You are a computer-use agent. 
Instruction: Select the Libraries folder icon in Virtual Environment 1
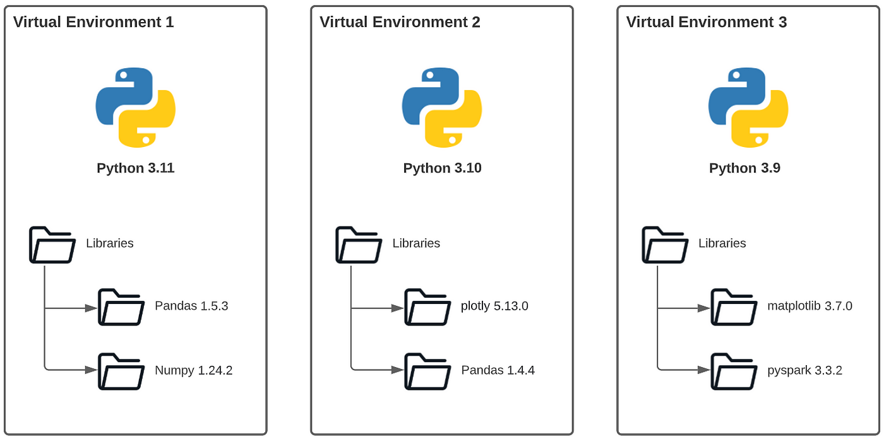(x=52, y=245)
